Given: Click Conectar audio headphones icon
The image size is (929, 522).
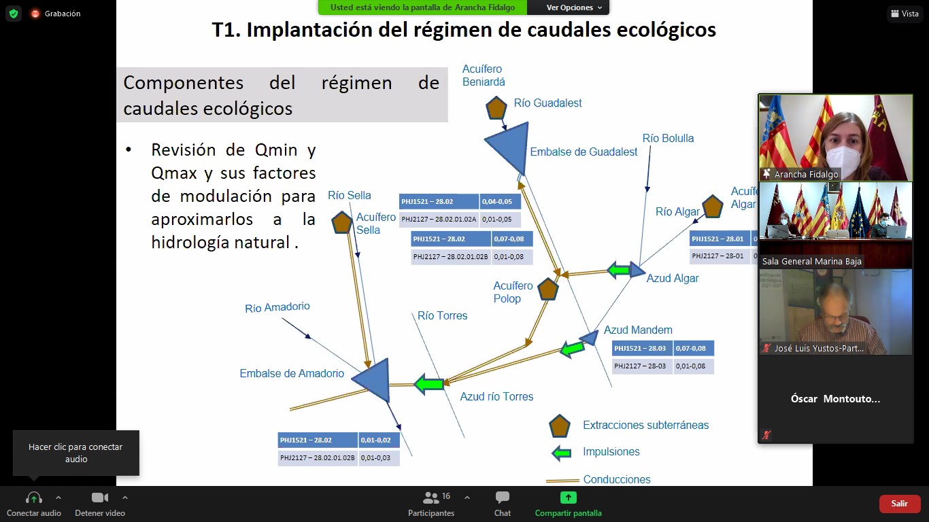Looking at the screenshot, I should 33,498.
